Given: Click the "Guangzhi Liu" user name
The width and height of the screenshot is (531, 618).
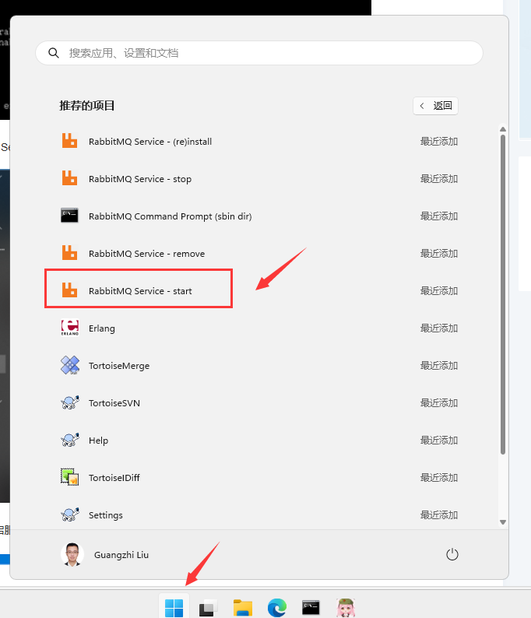Looking at the screenshot, I should 121,555.
